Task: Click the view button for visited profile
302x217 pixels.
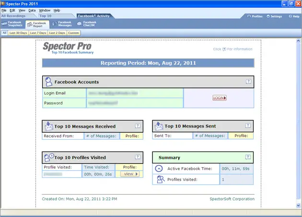Action: (130, 174)
